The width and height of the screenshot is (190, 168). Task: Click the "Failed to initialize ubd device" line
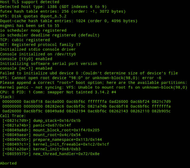(x=89, y=73)
